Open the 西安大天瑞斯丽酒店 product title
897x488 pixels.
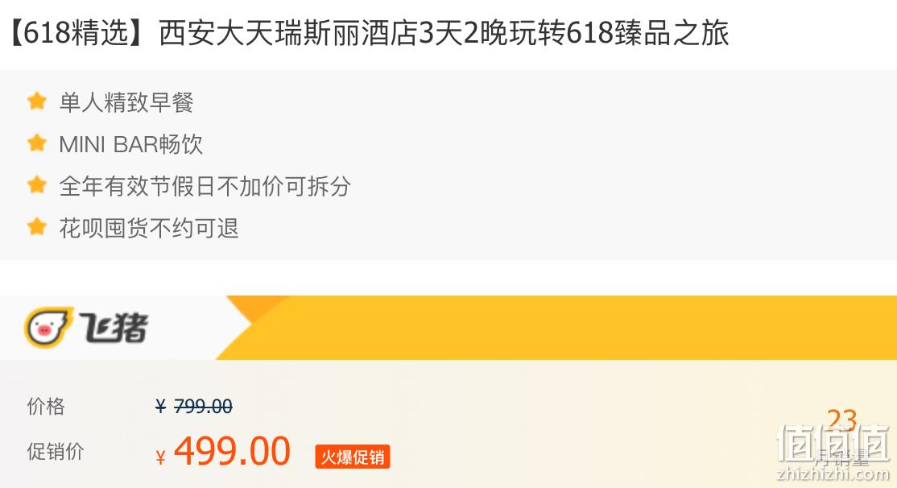click(x=368, y=32)
